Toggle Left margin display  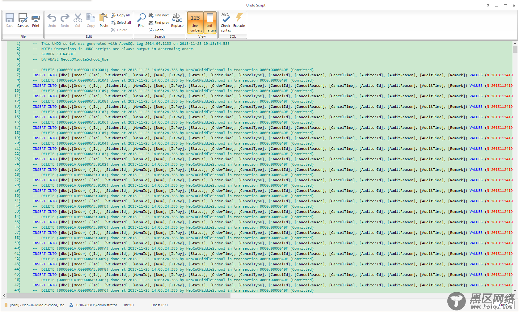210,22
